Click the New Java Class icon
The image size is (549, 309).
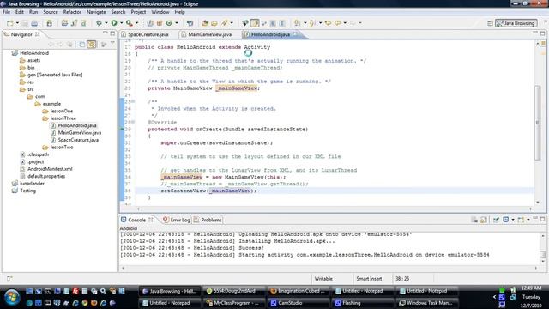tap(169, 23)
